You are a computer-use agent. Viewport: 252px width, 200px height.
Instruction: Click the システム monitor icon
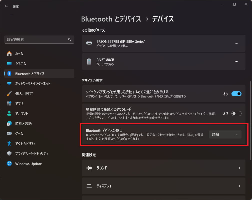pos(9,63)
